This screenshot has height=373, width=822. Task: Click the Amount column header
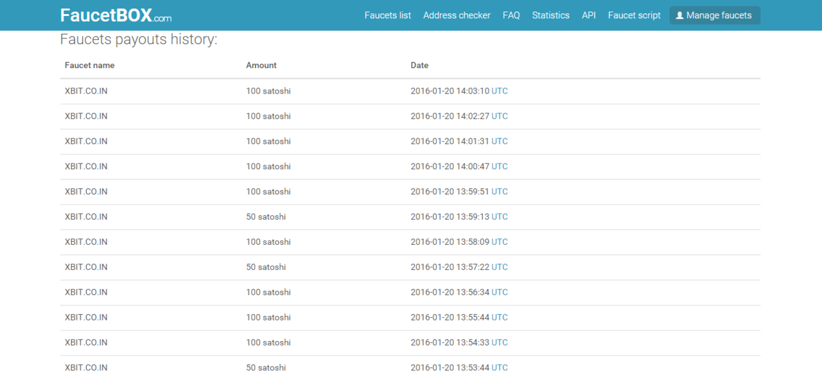(x=261, y=65)
